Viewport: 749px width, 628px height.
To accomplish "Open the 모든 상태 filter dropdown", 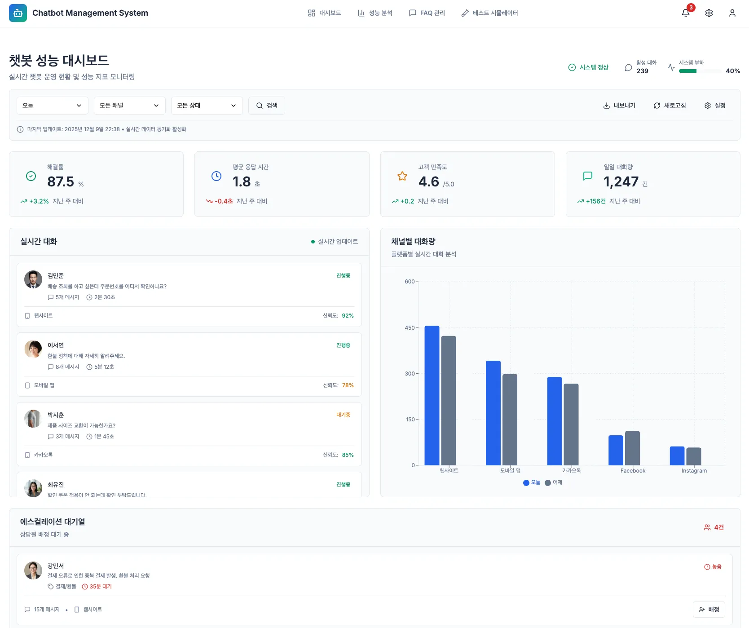I will click(x=207, y=106).
